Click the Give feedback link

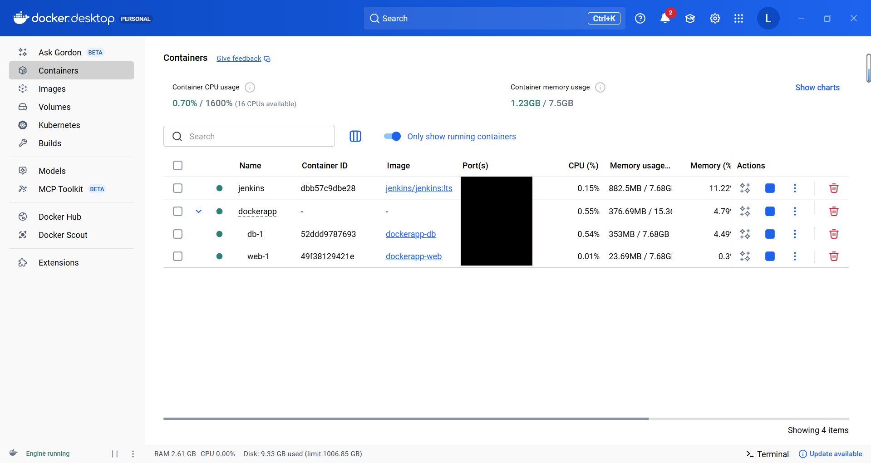[x=243, y=59]
